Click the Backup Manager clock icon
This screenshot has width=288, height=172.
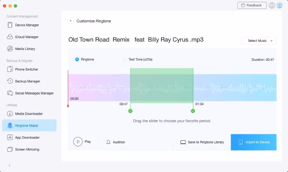pyautogui.click(x=10, y=81)
